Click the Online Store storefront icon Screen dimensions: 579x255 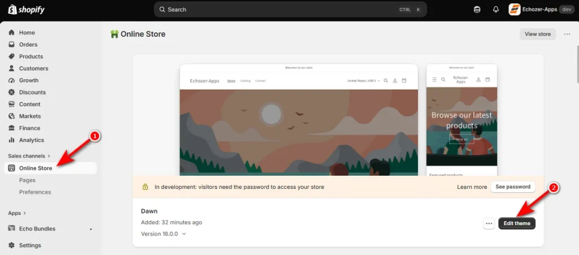(x=11, y=168)
